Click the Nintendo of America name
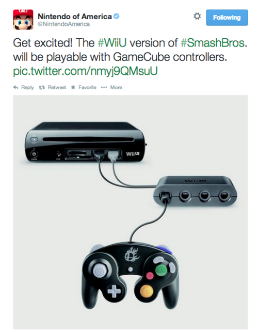The width and height of the screenshot is (258, 332). click(75, 17)
